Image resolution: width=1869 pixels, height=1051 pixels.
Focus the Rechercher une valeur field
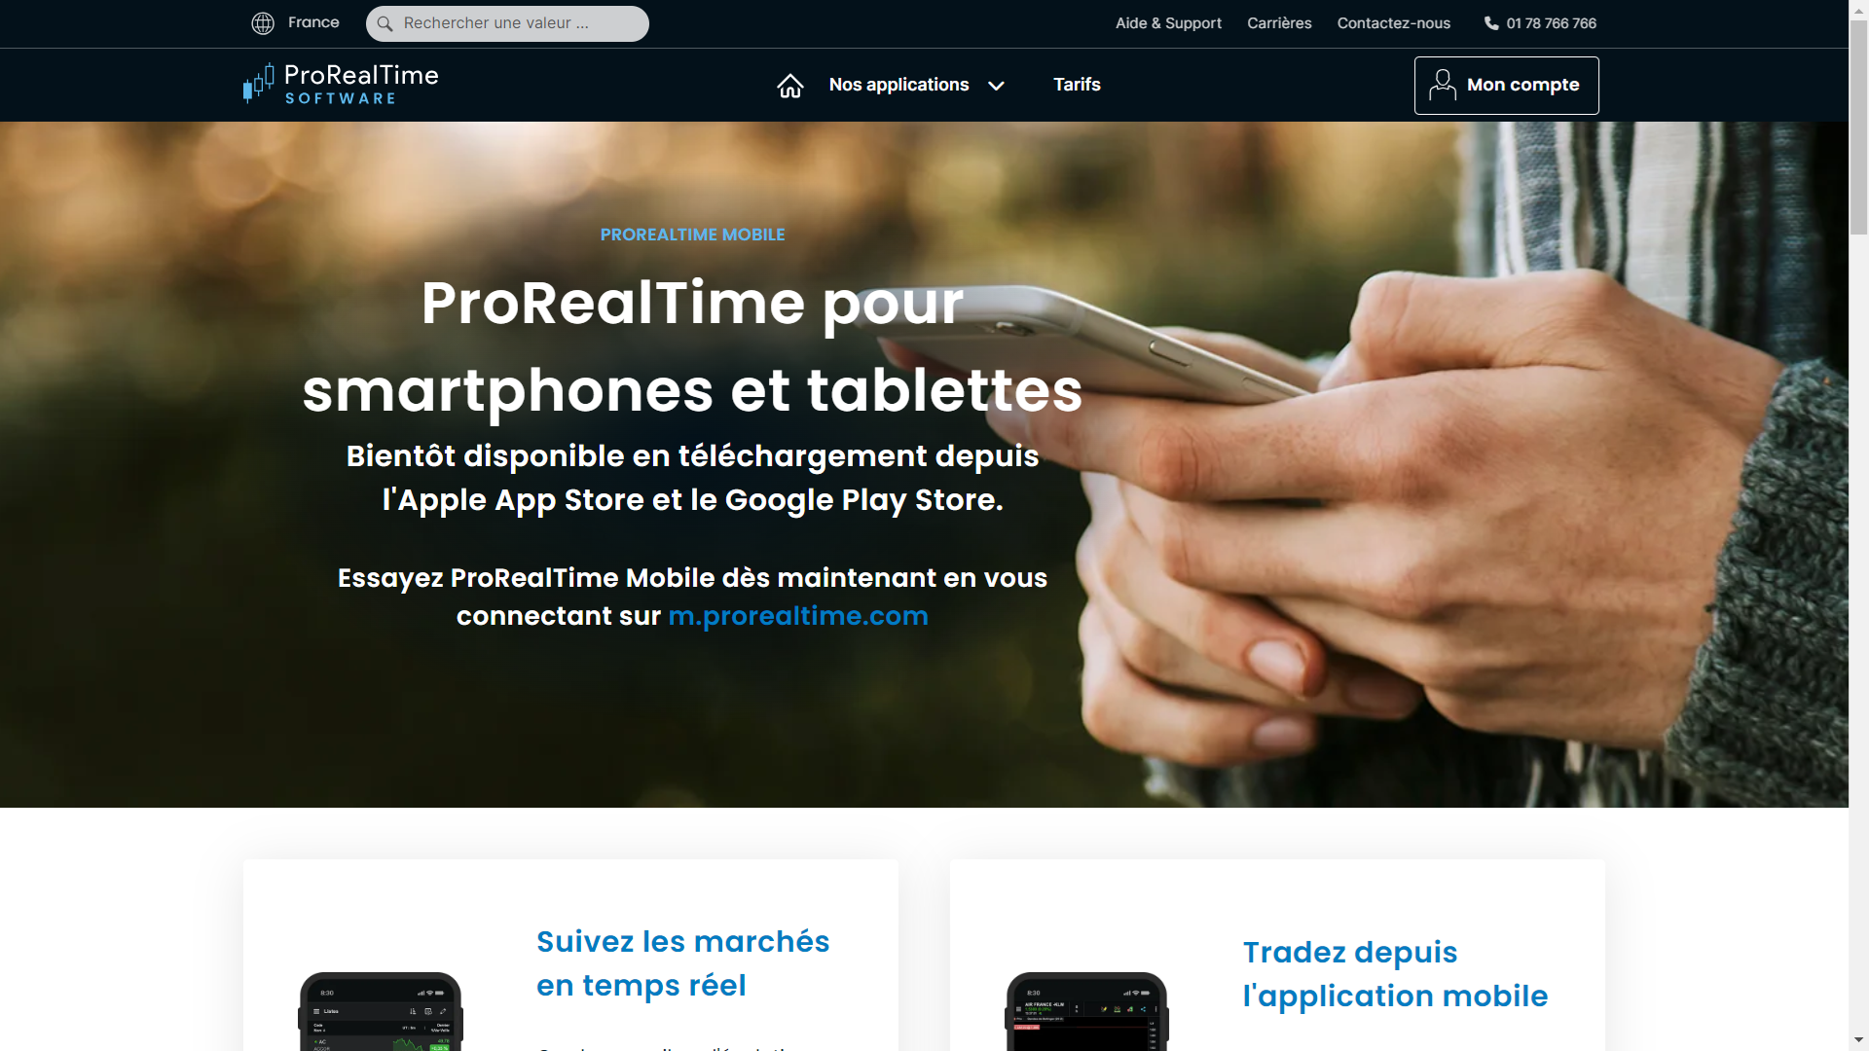[507, 23]
